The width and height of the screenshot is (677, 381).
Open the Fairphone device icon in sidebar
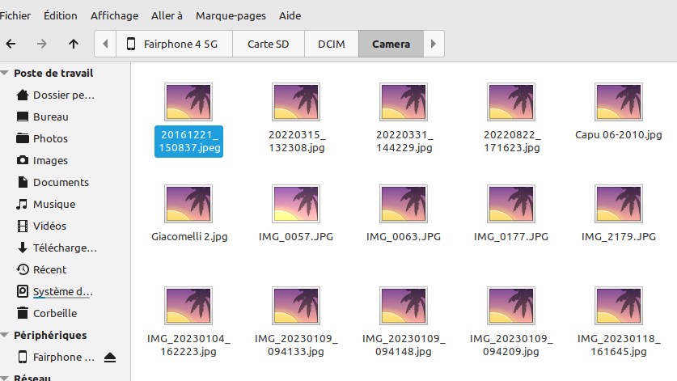(23, 357)
